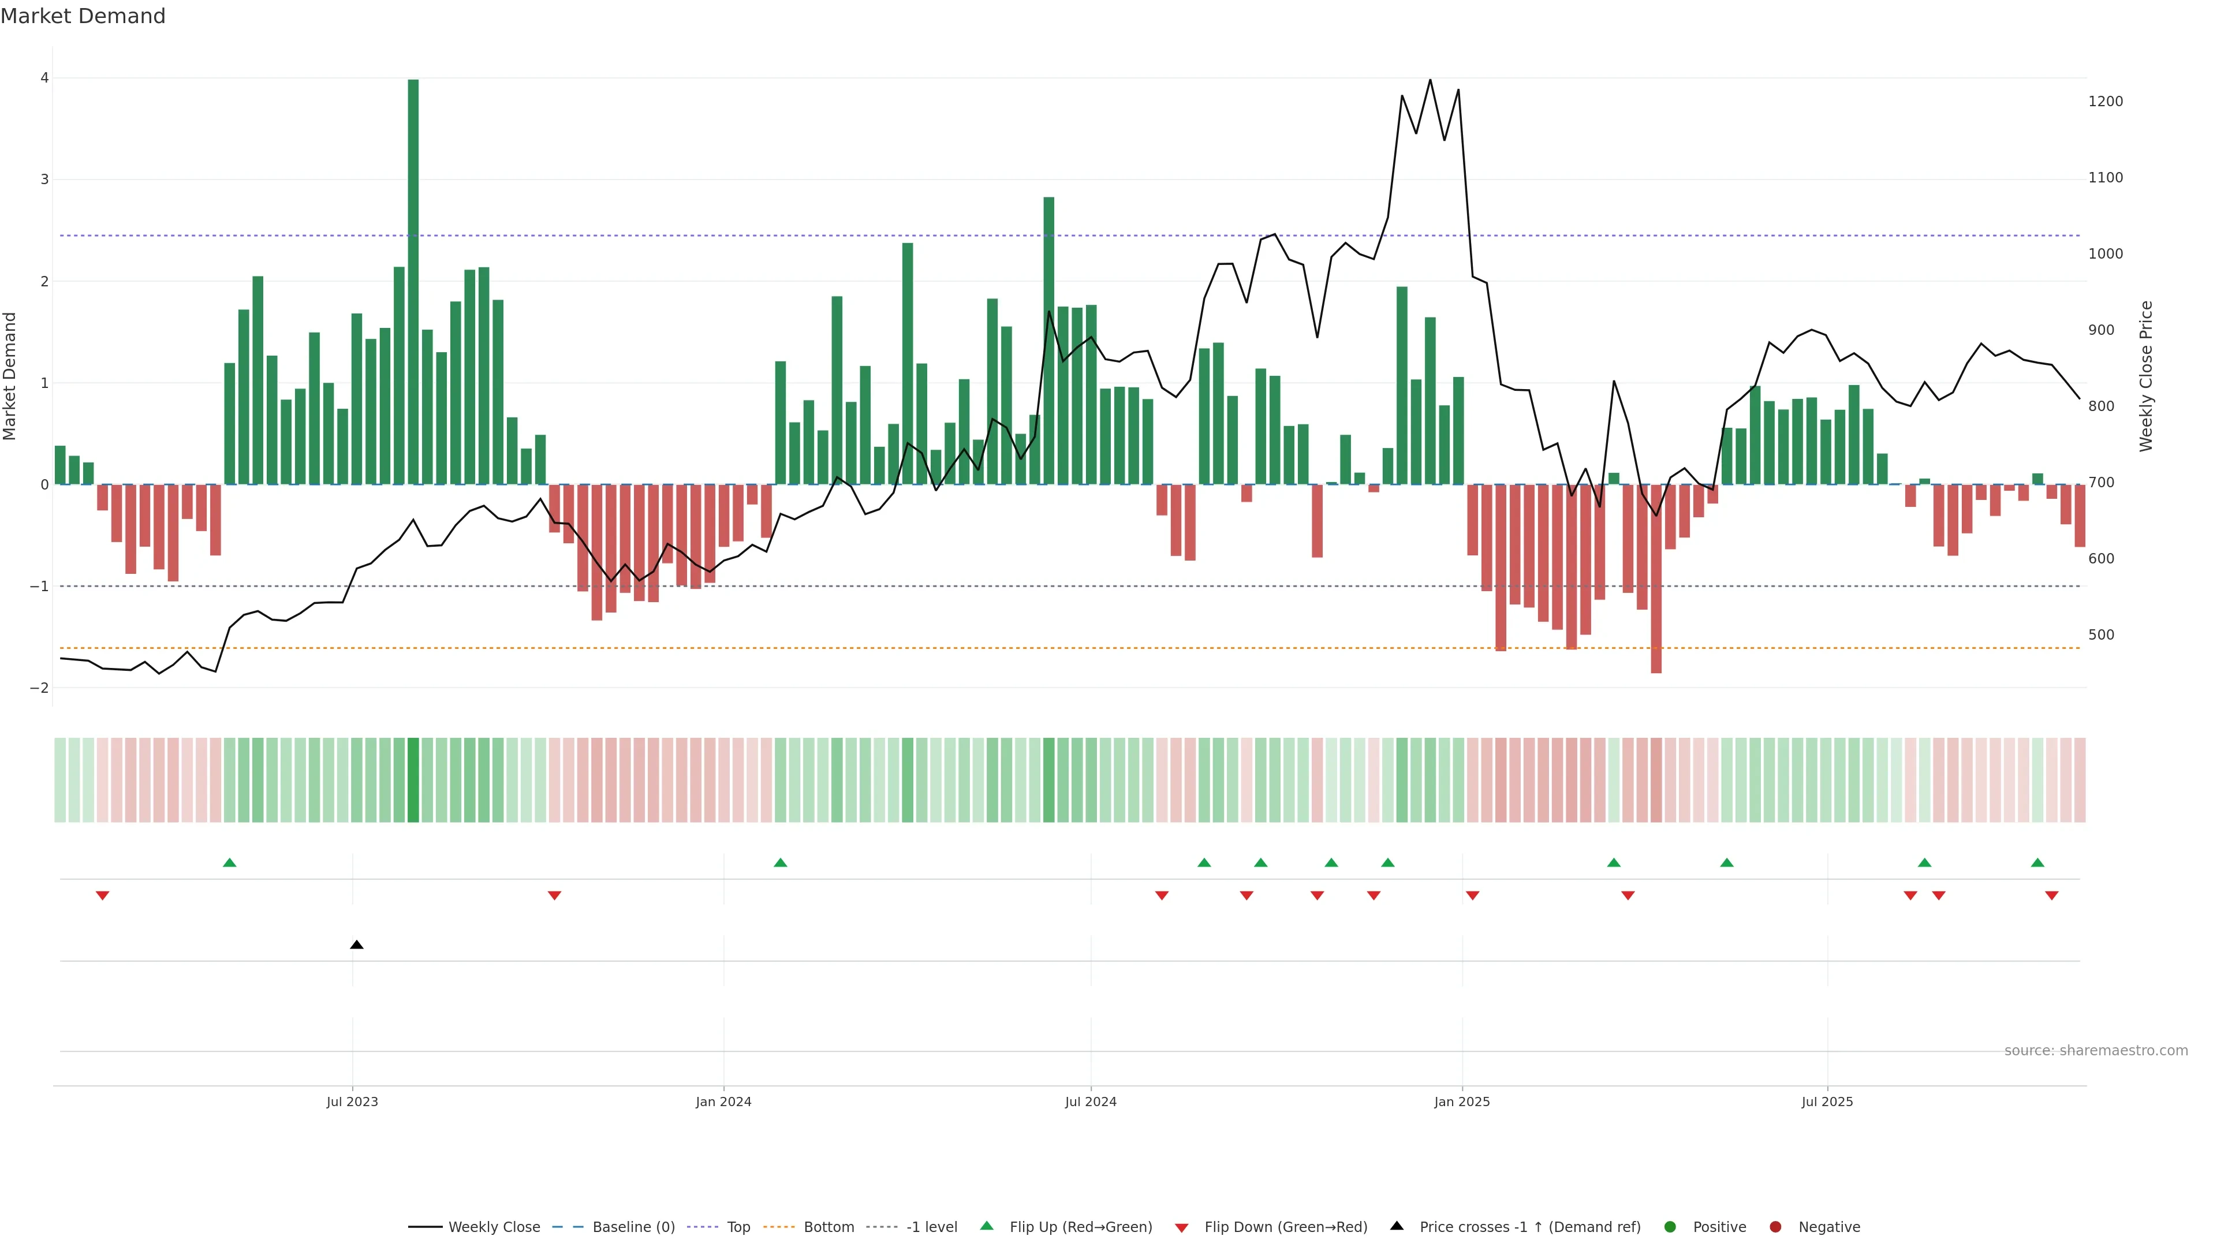This screenshot has height=1247, width=2217.
Task: Click Flip Down marker at Jan 2025
Action: [x=1473, y=896]
